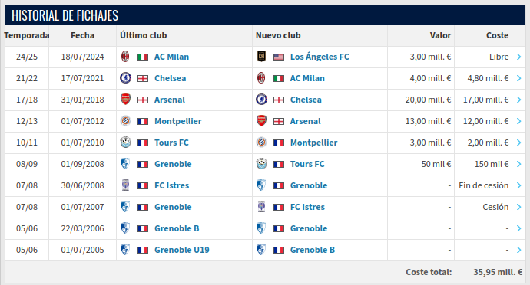The width and height of the screenshot is (530, 285).
Task: Open FC Istres link in new club column
Action: pyautogui.click(x=307, y=207)
